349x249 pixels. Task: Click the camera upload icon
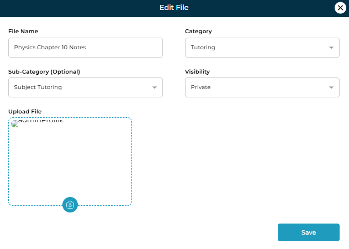pos(70,205)
